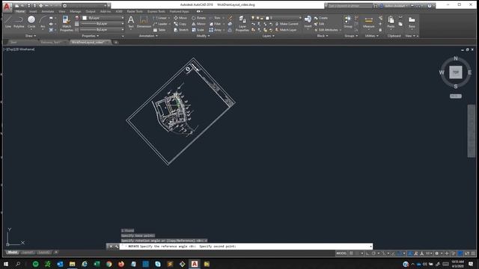Viewport: 479px width, 269px height.
Task: Open the object color ByLayer dropdown
Action: pos(103,18)
